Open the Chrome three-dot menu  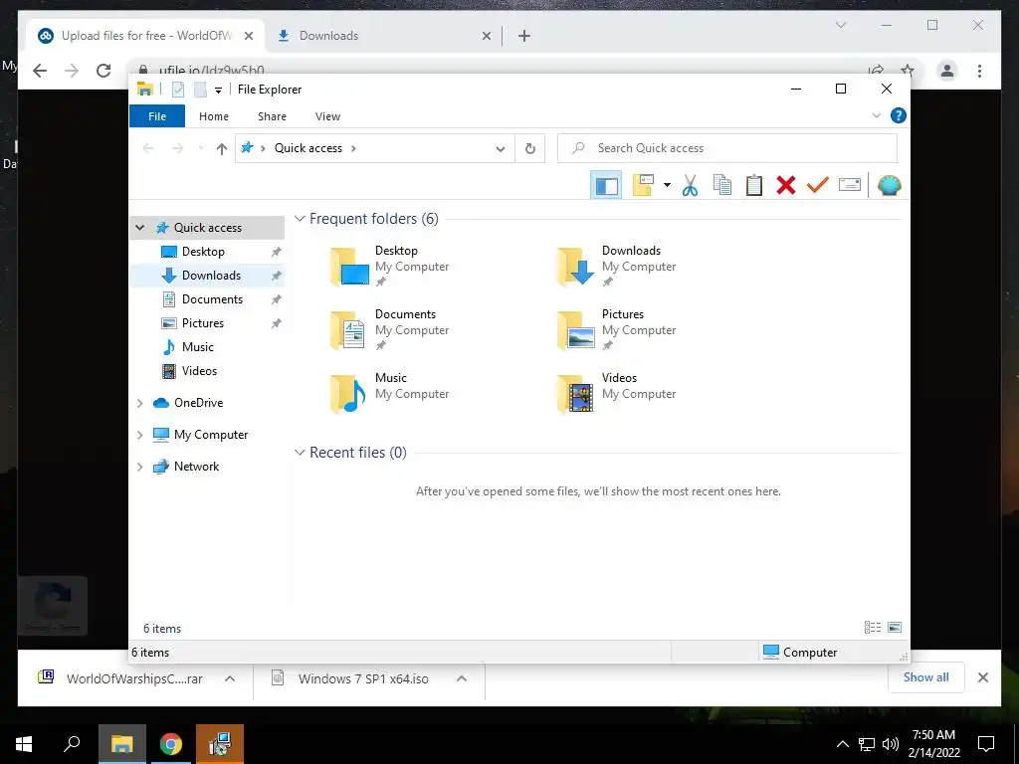[x=979, y=71]
